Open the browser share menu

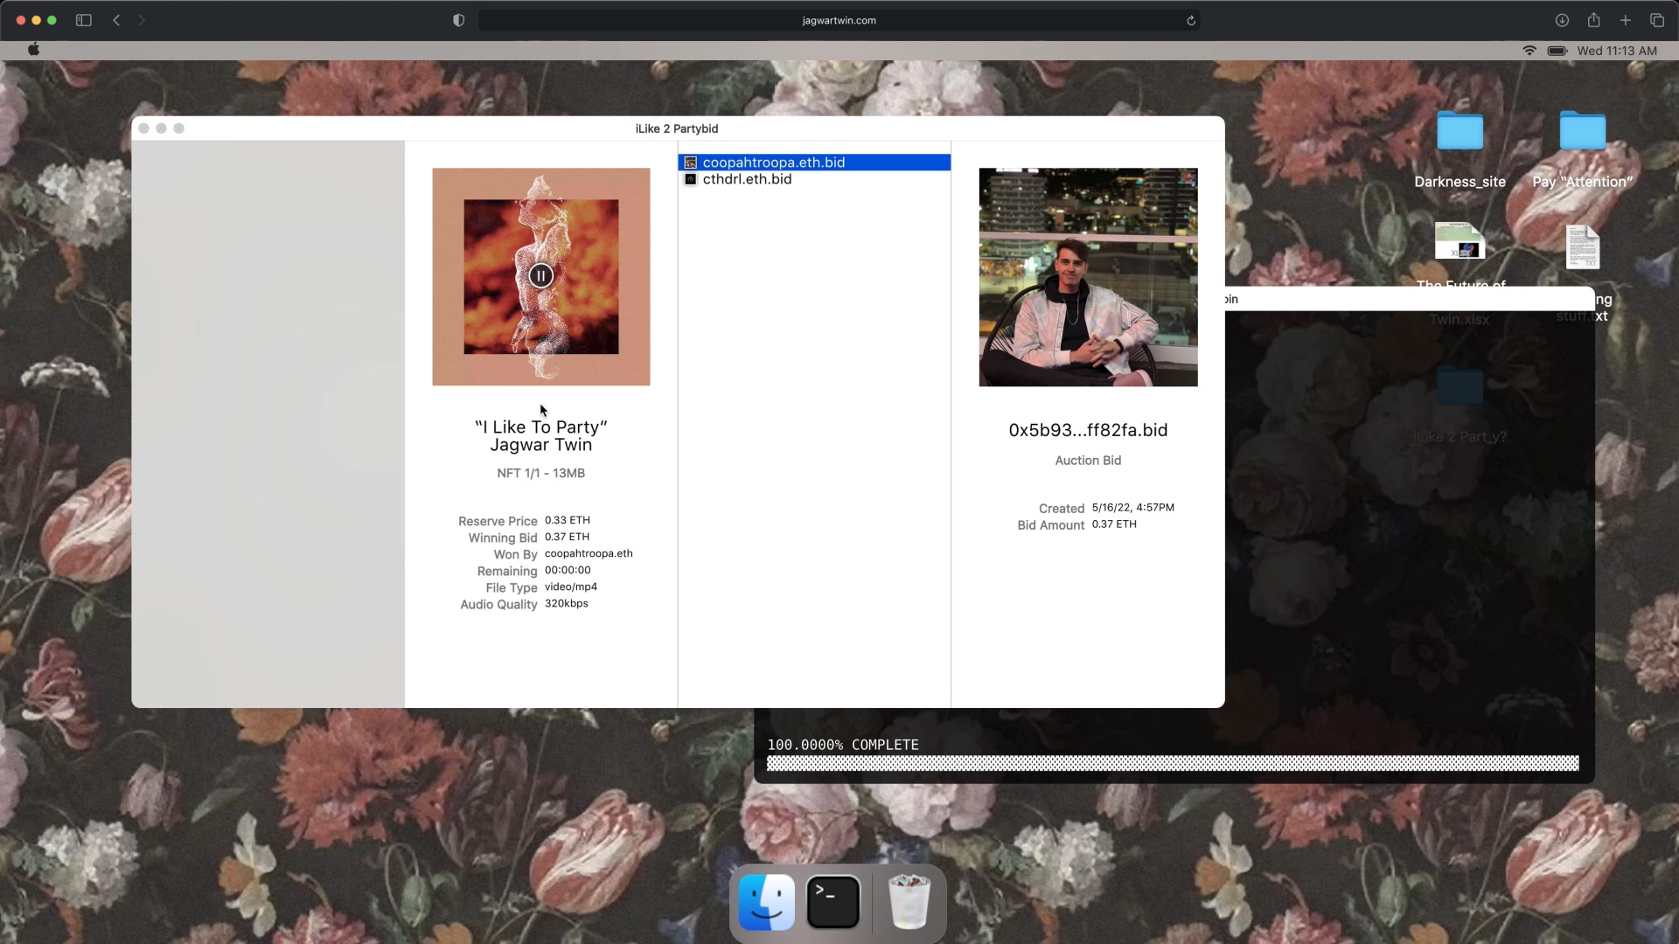tap(1593, 20)
